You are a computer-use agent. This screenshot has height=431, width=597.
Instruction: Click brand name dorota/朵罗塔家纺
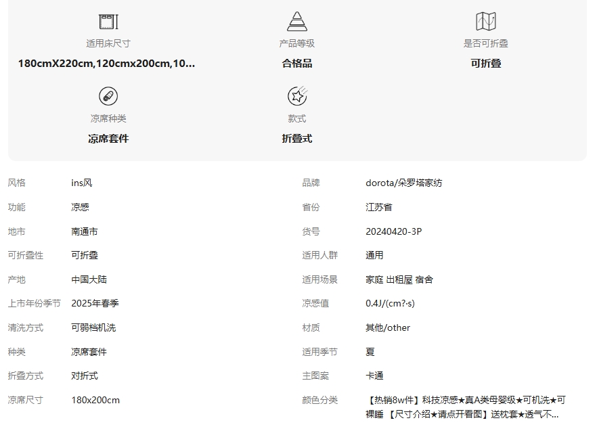coord(403,183)
